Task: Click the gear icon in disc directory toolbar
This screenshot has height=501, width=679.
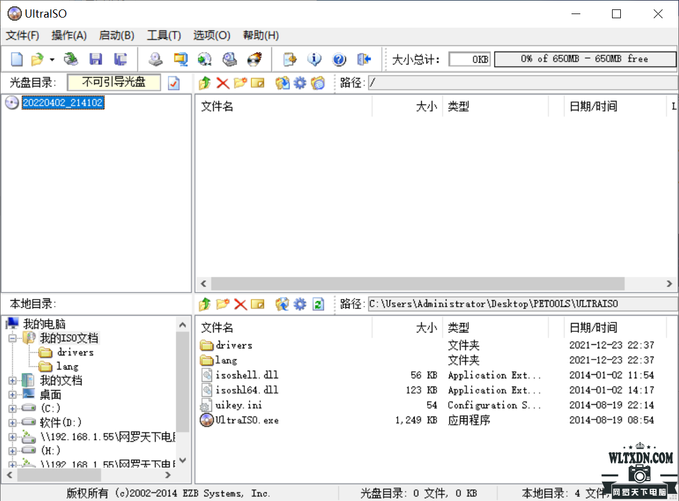Action: coord(300,83)
